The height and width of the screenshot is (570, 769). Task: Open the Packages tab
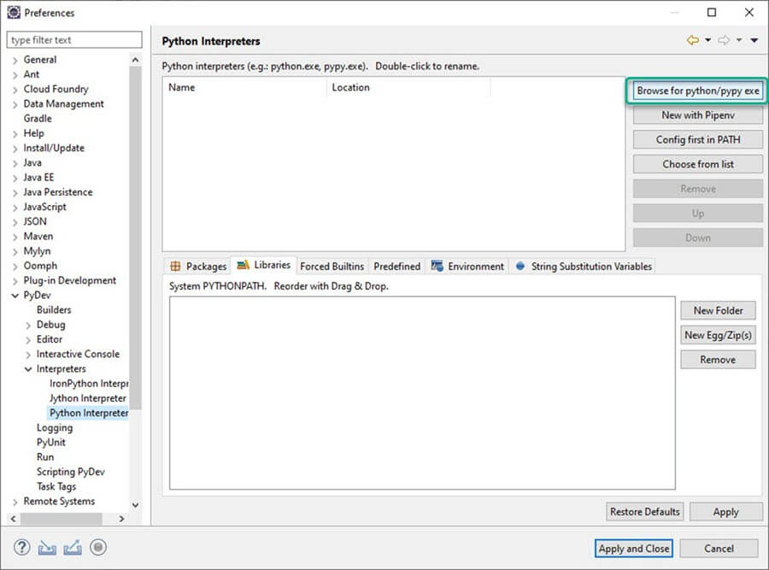(198, 267)
